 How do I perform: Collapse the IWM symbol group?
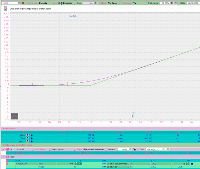pyautogui.click(x=4, y=157)
